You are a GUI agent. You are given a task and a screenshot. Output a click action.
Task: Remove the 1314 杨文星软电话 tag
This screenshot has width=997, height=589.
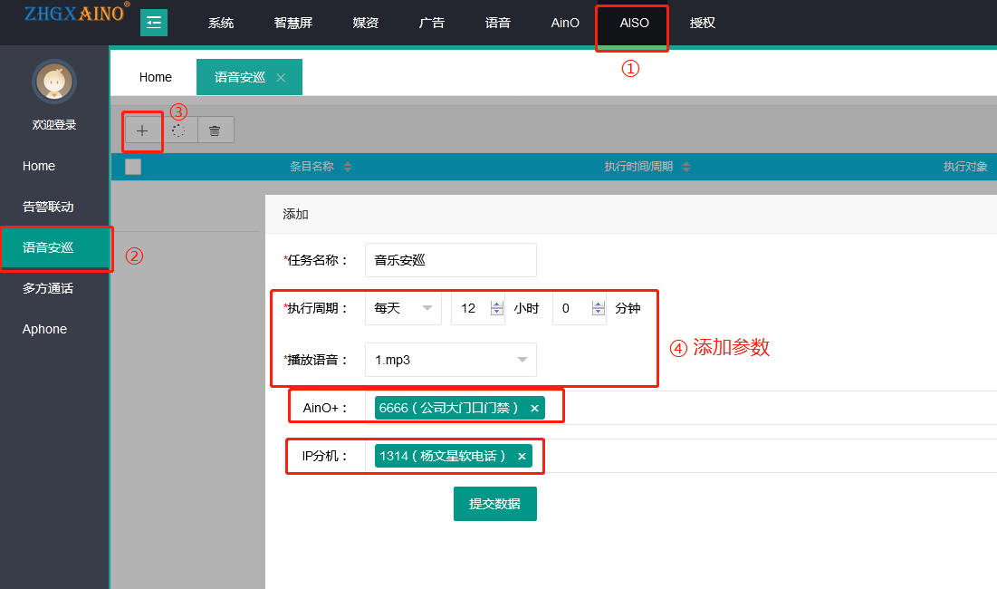(x=522, y=457)
